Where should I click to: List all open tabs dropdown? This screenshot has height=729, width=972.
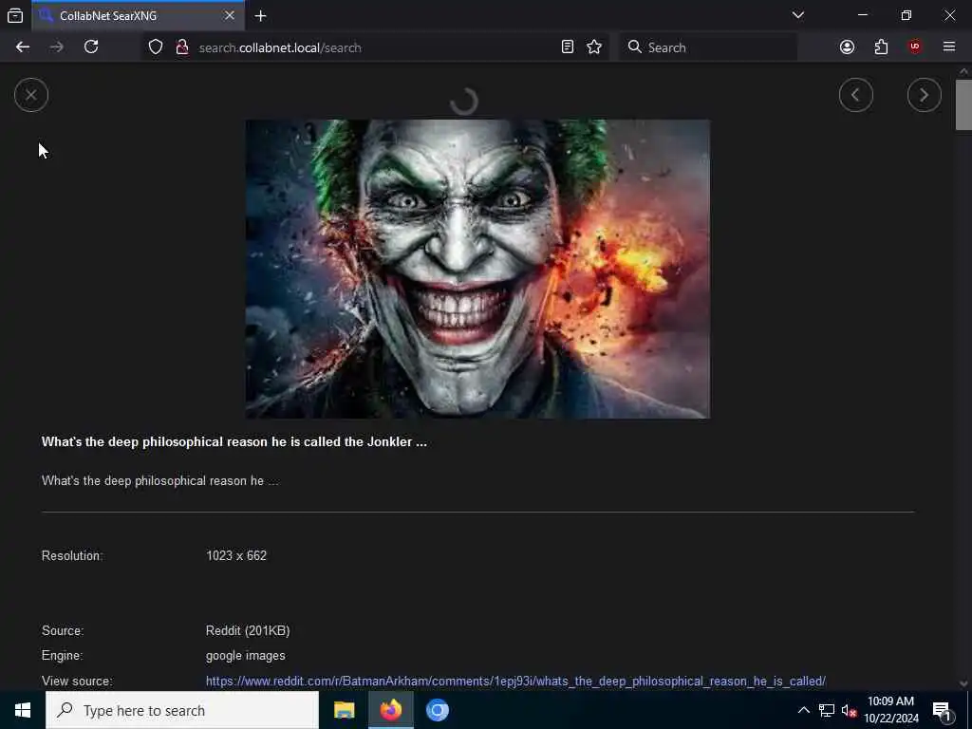point(798,15)
